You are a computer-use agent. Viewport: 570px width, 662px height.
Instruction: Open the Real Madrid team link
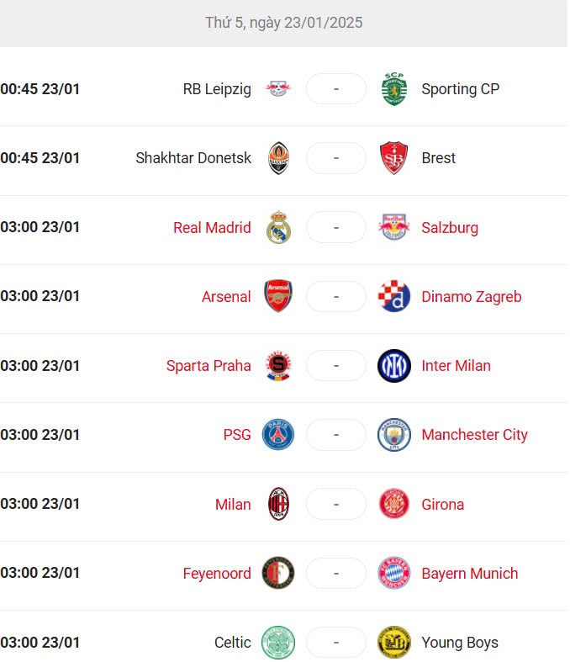click(212, 228)
